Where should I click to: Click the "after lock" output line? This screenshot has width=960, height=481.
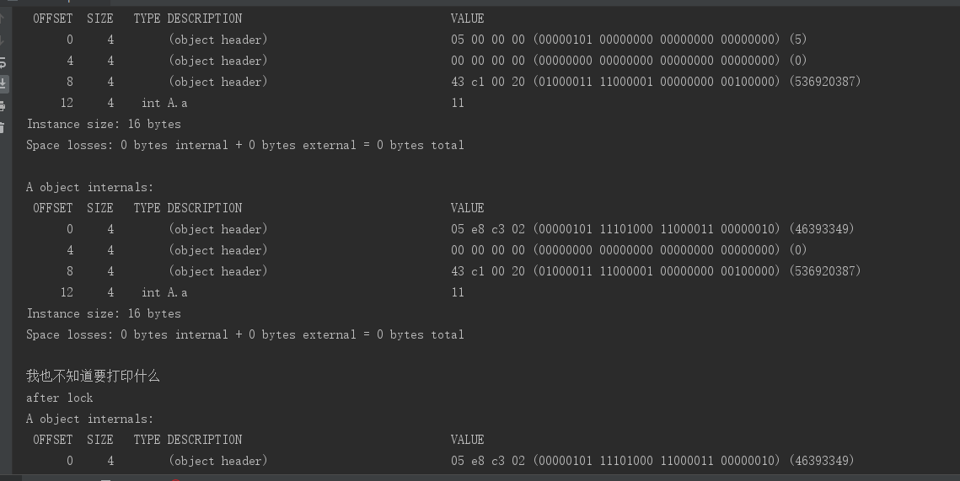(x=59, y=398)
